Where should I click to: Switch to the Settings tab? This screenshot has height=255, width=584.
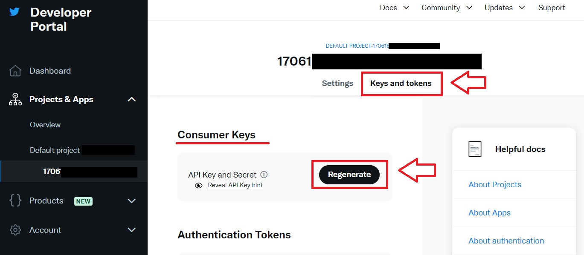[337, 83]
